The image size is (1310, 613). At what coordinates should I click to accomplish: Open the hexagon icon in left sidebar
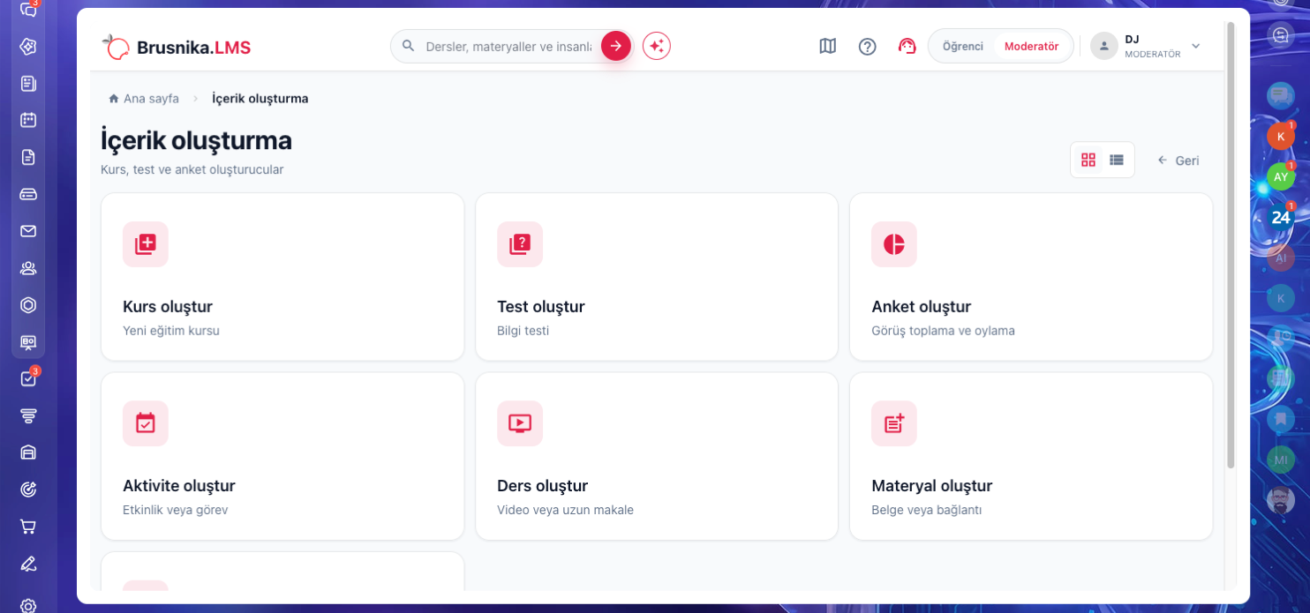[28, 305]
